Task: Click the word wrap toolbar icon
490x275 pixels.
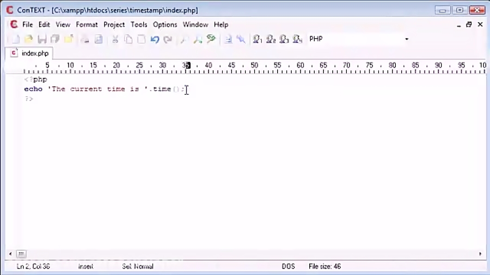Action: (x=228, y=39)
